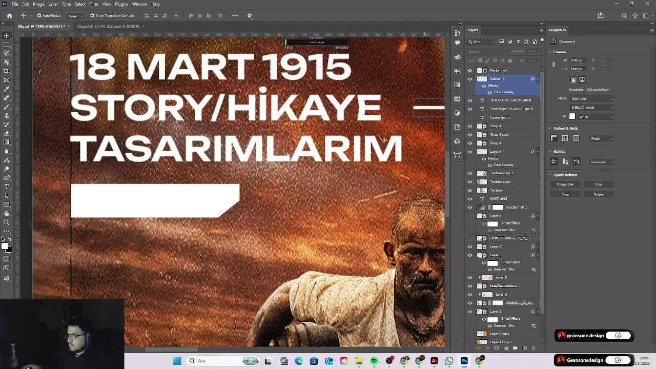
Task: Select landscape canvas orientation icon
Action: 582,80
